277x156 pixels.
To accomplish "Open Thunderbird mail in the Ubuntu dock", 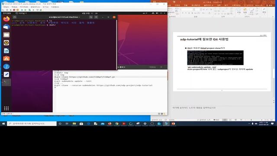I will coord(6,27).
